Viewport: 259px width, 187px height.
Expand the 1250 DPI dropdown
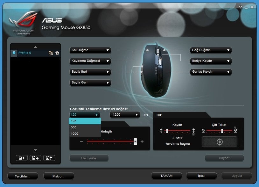[x=124, y=114]
